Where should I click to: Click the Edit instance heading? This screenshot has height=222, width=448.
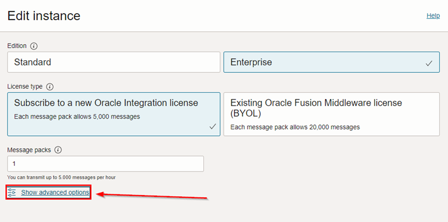click(x=44, y=15)
